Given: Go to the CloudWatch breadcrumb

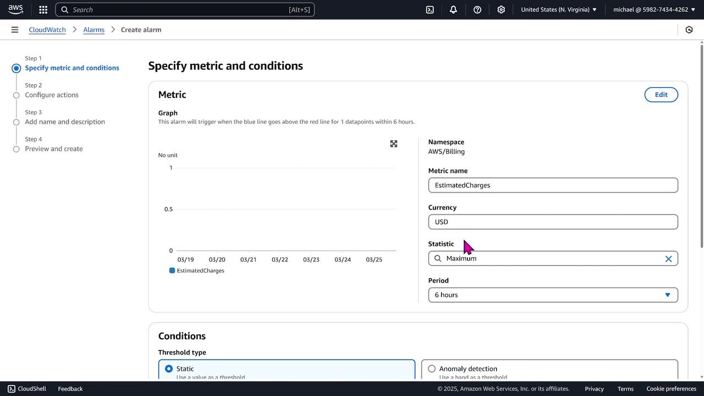Looking at the screenshot, I should (47, 30).
